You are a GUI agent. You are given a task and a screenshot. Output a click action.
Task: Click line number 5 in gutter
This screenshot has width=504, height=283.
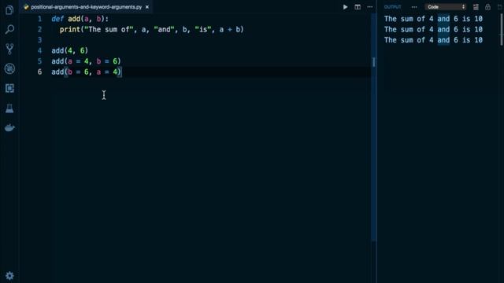tap(39, 61)
